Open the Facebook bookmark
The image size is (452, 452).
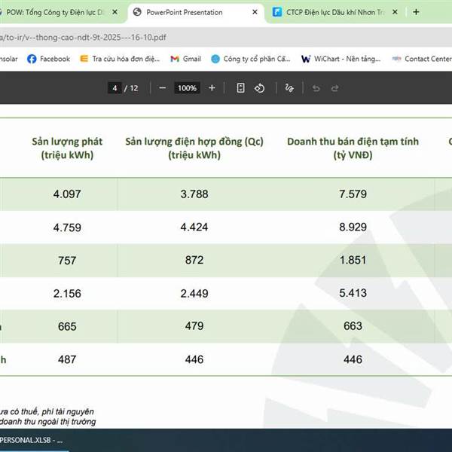coord(48,59)
